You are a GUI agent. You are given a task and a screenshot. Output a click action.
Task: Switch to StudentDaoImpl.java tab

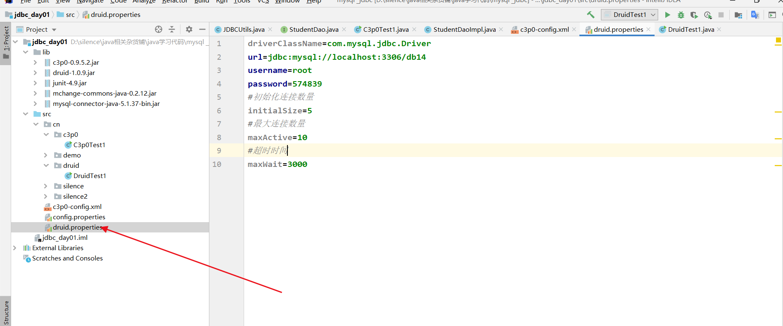pos(464,29)
